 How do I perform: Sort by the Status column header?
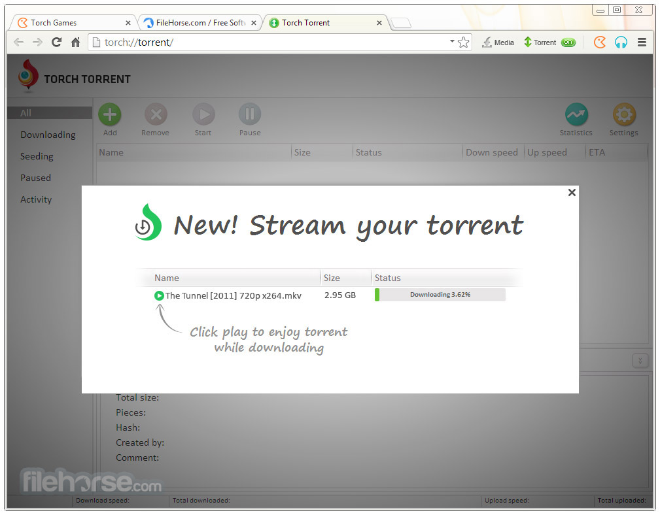(408, 153)
